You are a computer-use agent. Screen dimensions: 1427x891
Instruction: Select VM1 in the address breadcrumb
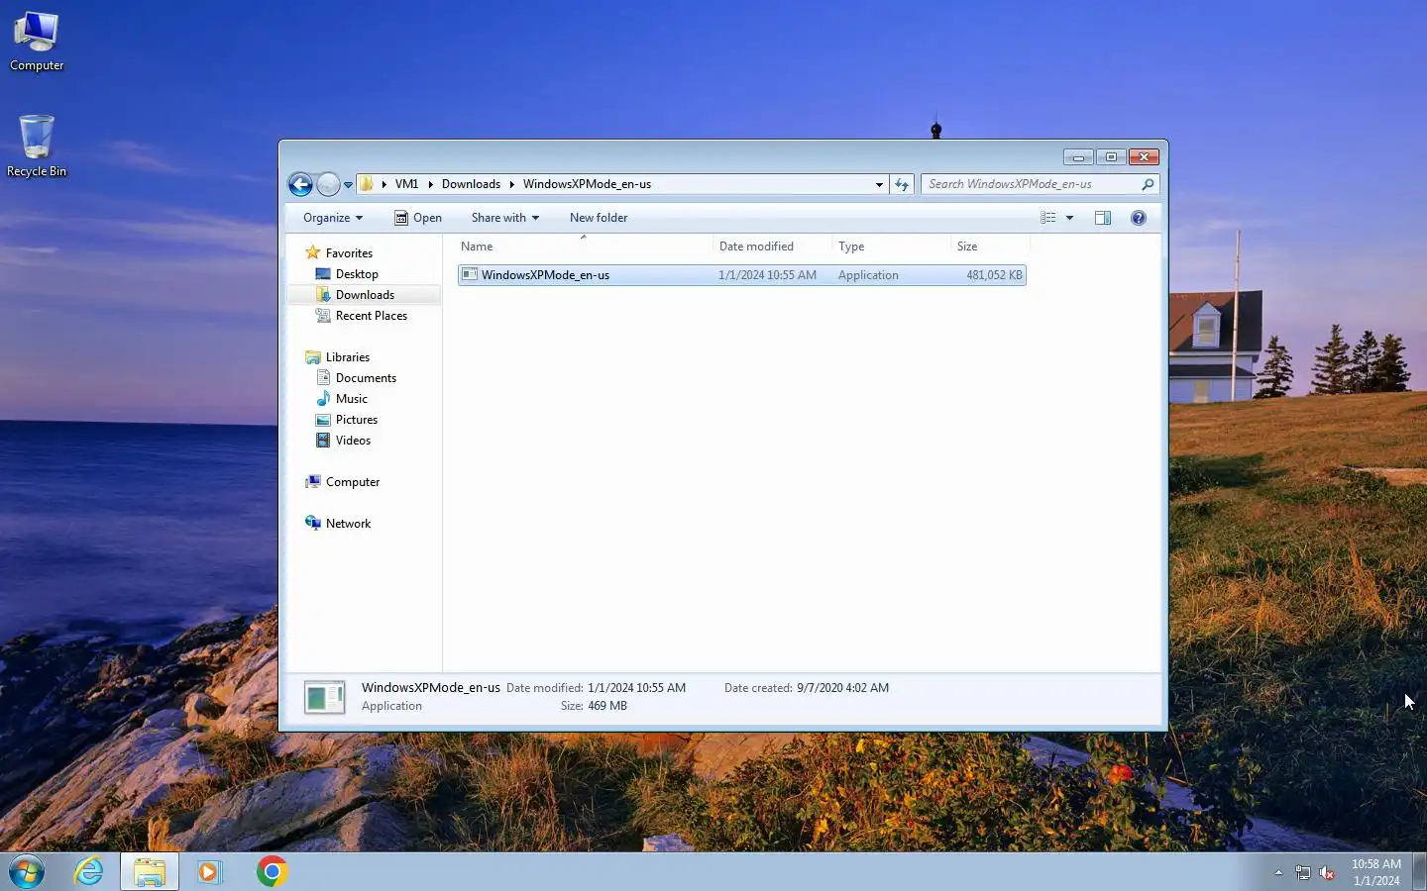pos(406,184)
